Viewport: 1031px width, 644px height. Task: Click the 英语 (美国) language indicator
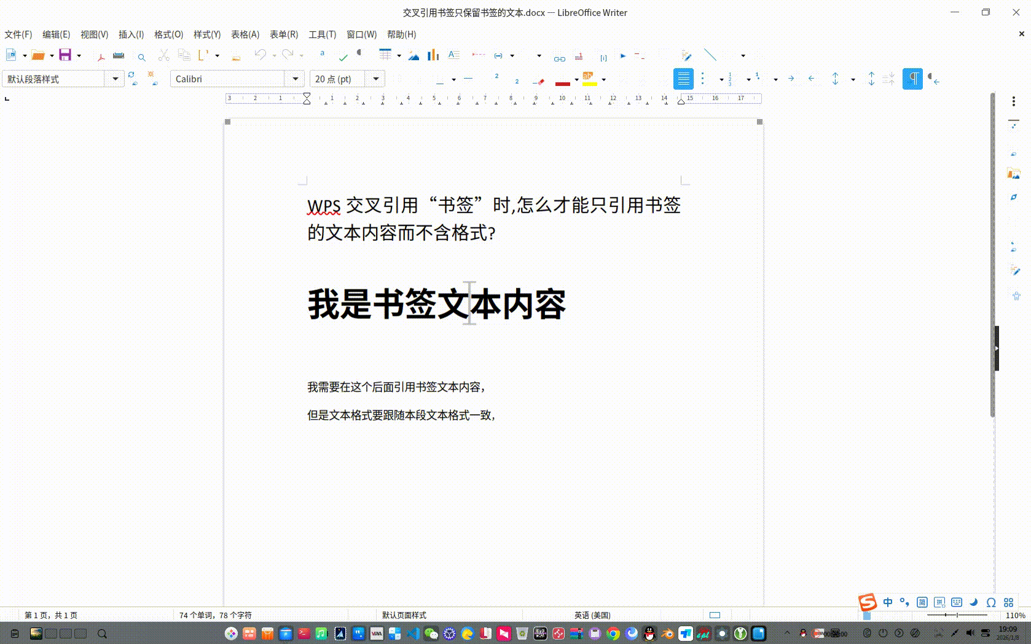point(592,615)
